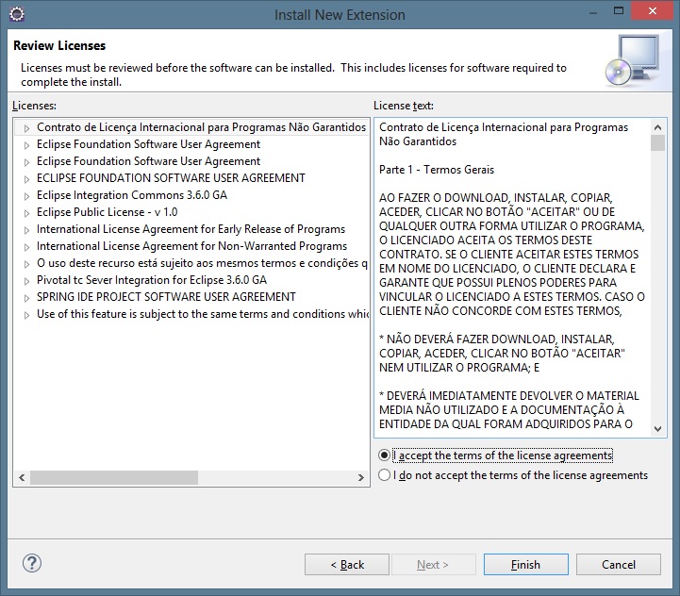Click licenses list horizontal scrollbar right arrow
This screenshot has width=680, height=596.
tap(359, 479)
